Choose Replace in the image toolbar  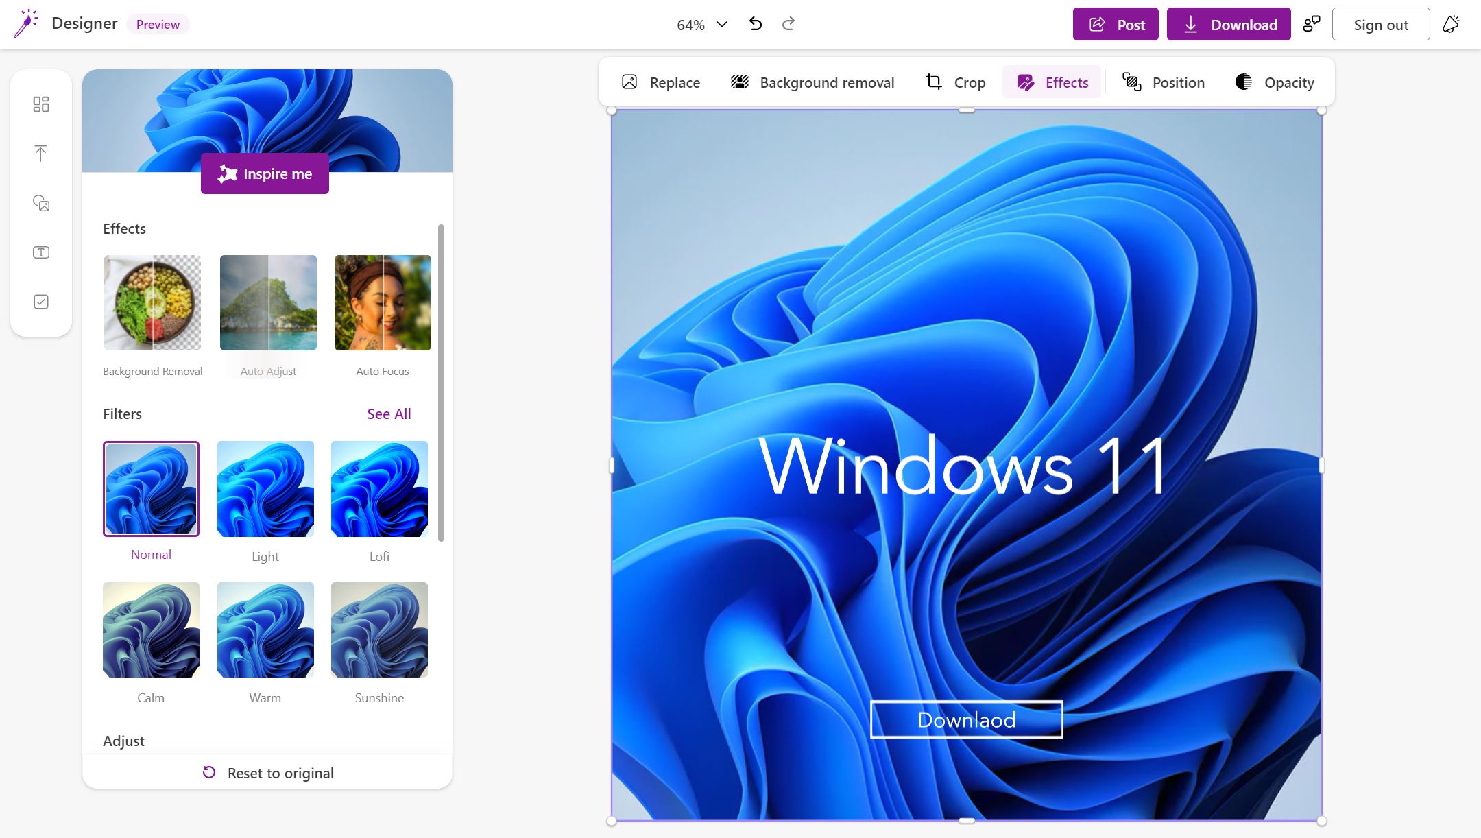click(660, 82)
